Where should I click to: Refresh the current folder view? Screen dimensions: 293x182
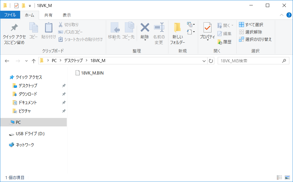tap(211, 61)
